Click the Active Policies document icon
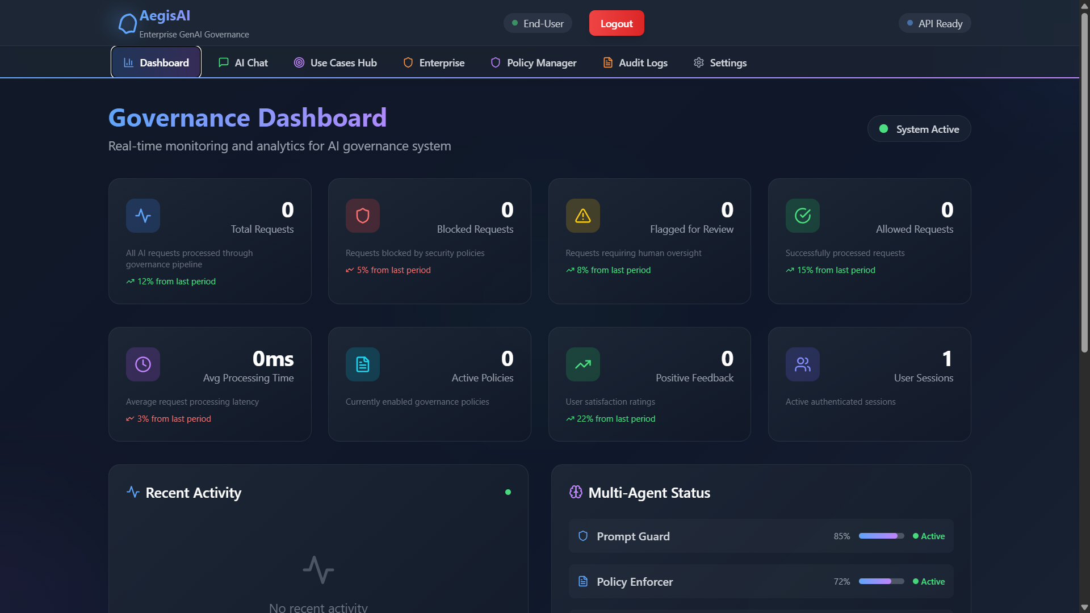 pos(363,364)
